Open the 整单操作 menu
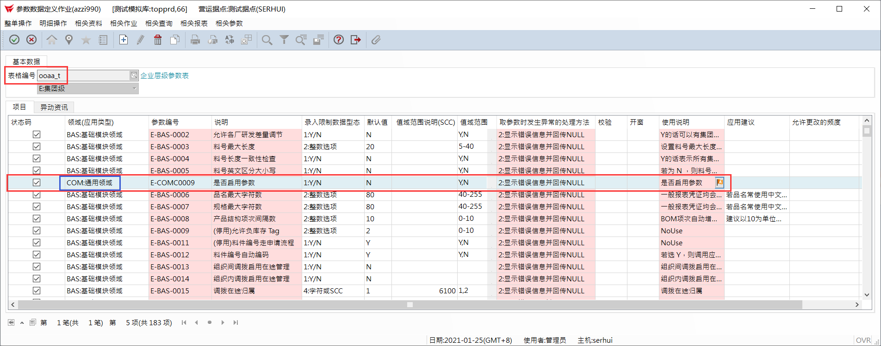The width and height of the screenshot is (881, 346). click(x=18, y=23)
